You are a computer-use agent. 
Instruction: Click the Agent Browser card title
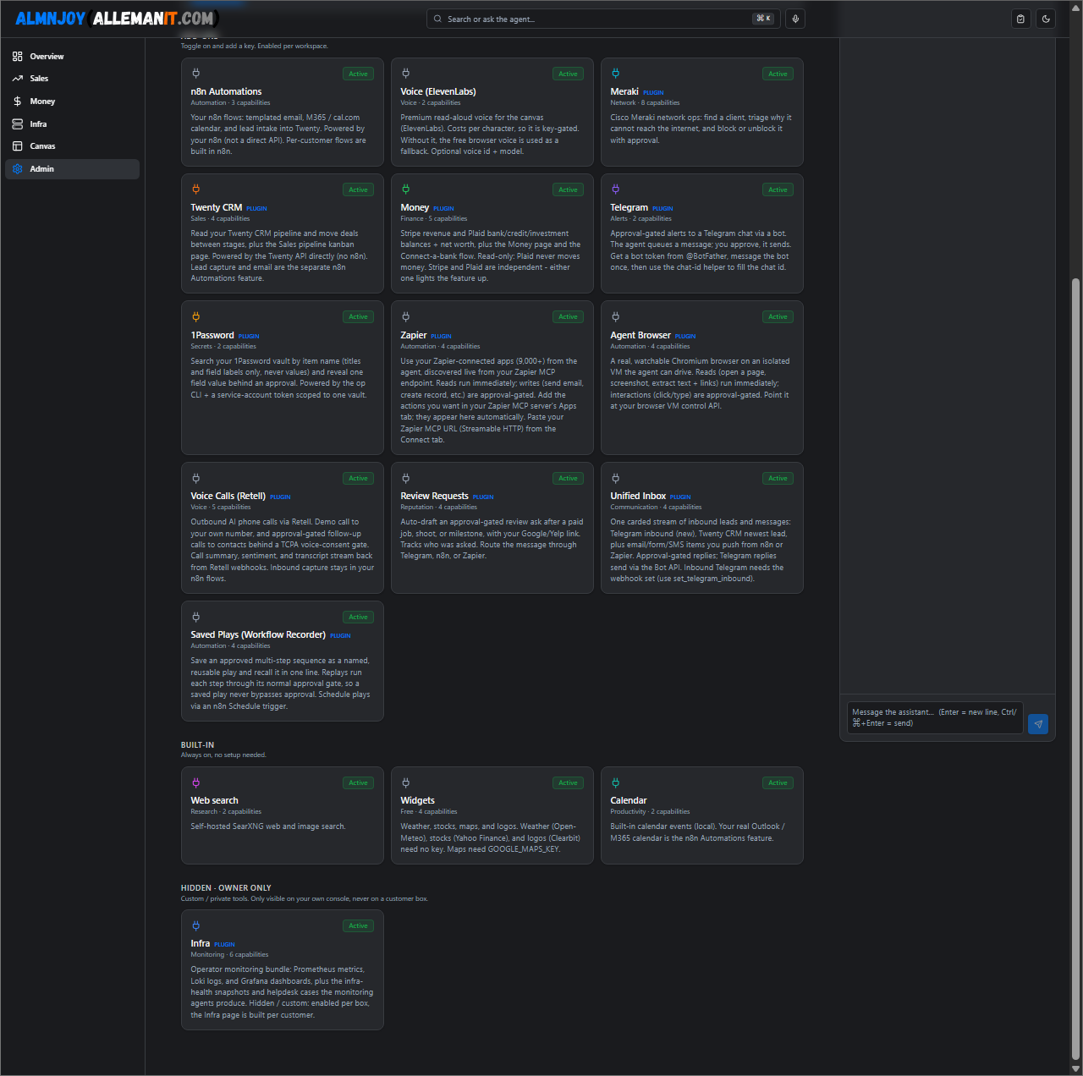[x=640, y=335]
